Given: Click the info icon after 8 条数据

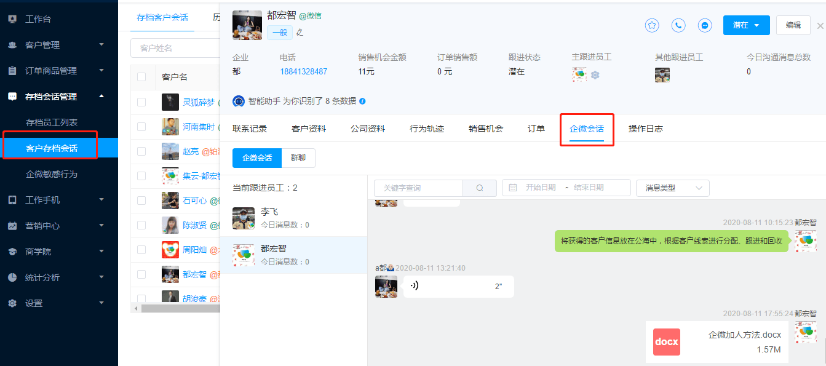Looking at the screenshot, I should click(x=362, y=101).
